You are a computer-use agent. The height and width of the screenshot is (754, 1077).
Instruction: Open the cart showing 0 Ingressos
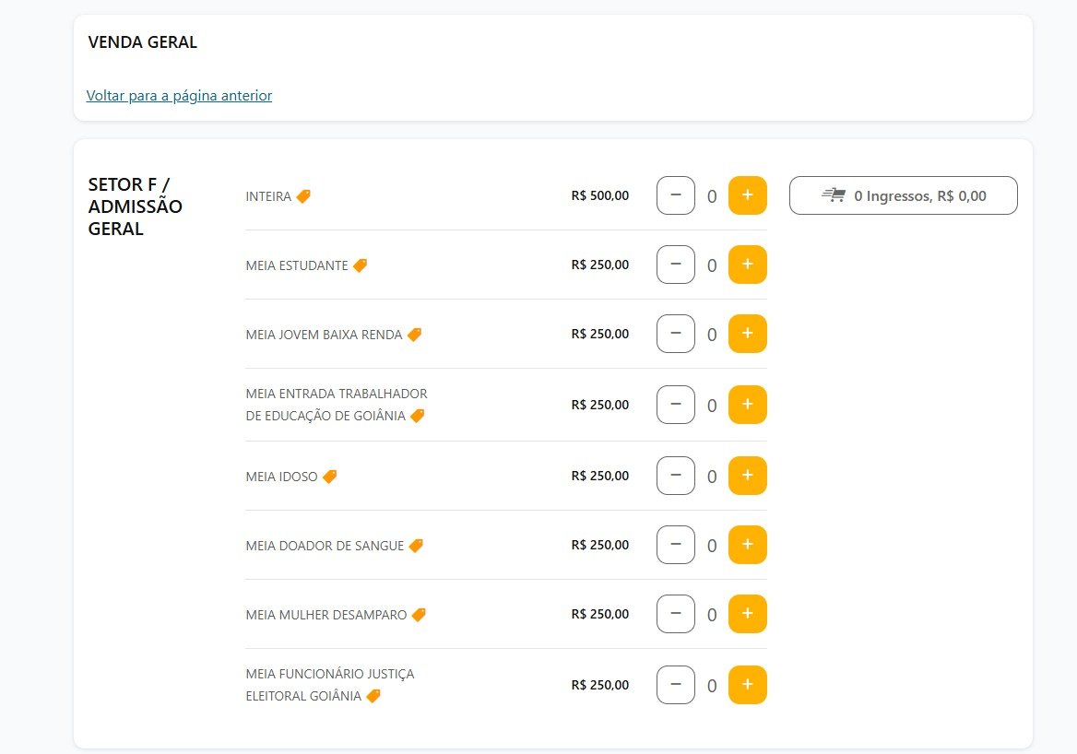(904, 195)
